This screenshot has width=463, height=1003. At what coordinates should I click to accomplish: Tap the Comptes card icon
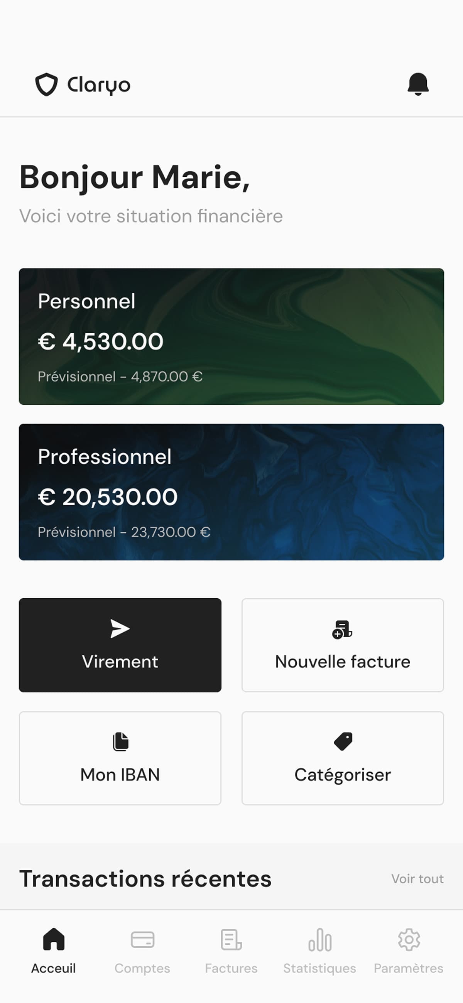142,939
